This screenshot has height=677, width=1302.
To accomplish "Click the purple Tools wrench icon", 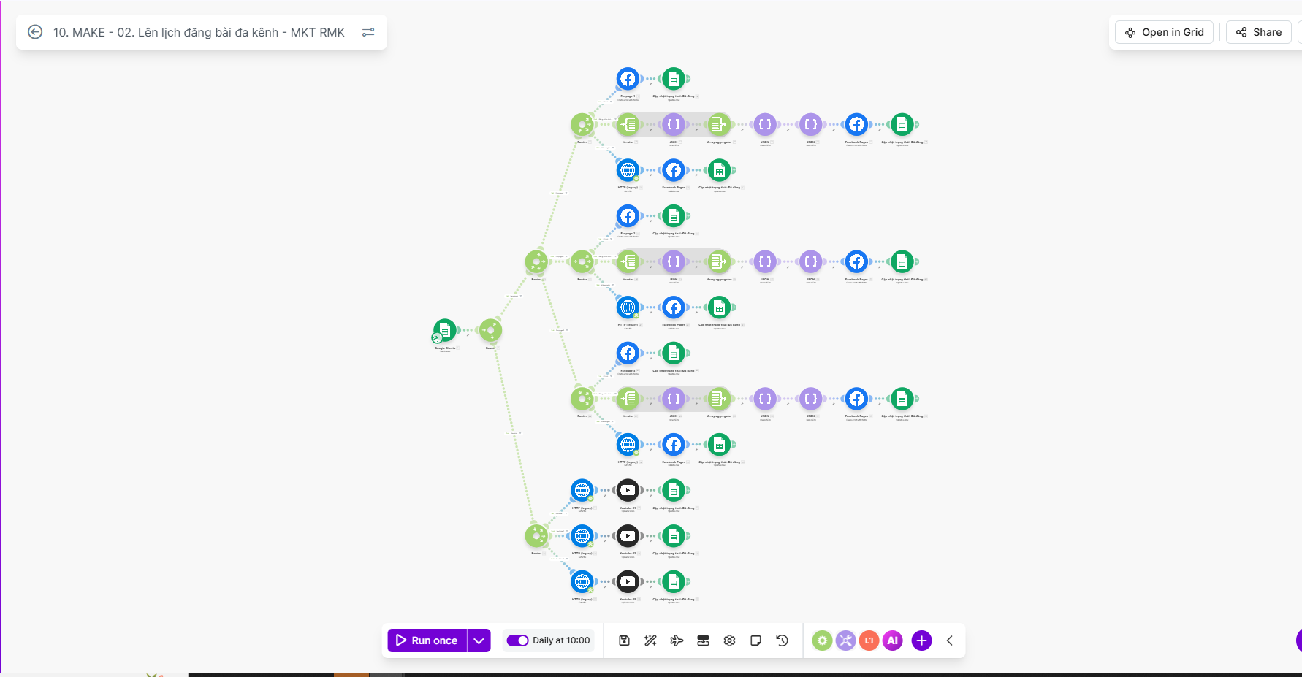I will [845, 640].
